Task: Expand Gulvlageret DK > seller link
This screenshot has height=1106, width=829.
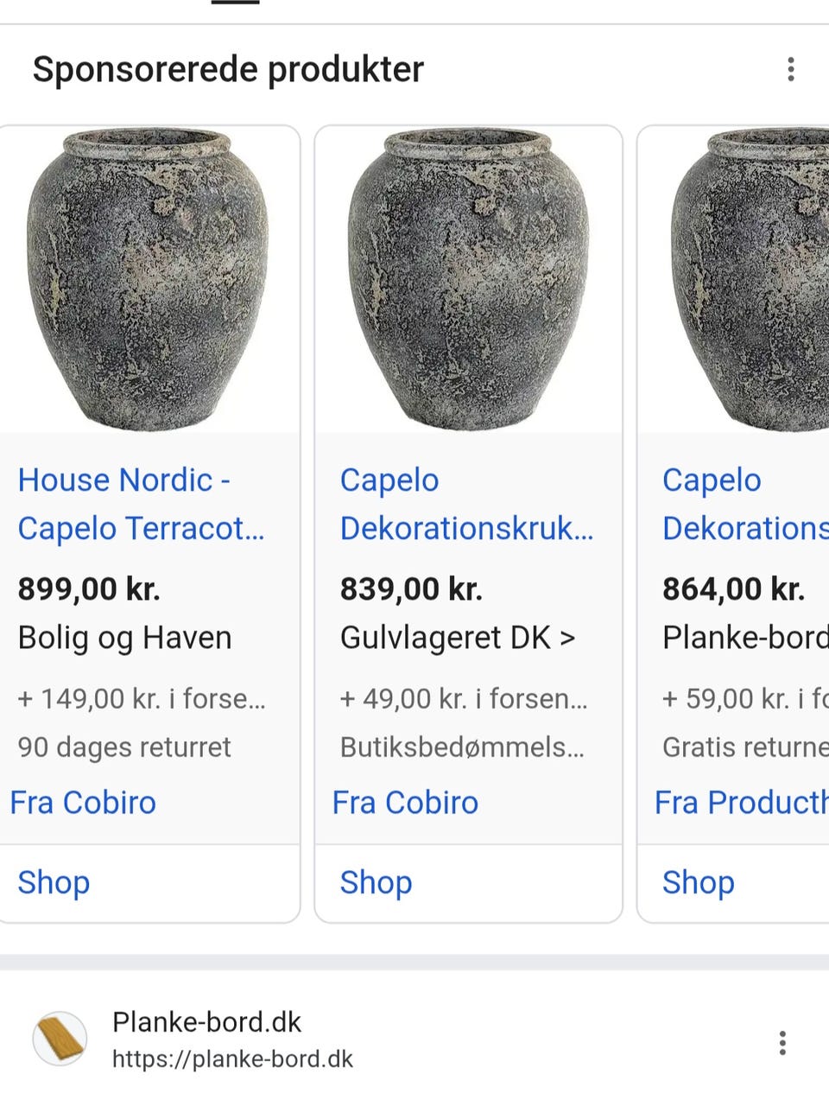Action: point(458,638)
